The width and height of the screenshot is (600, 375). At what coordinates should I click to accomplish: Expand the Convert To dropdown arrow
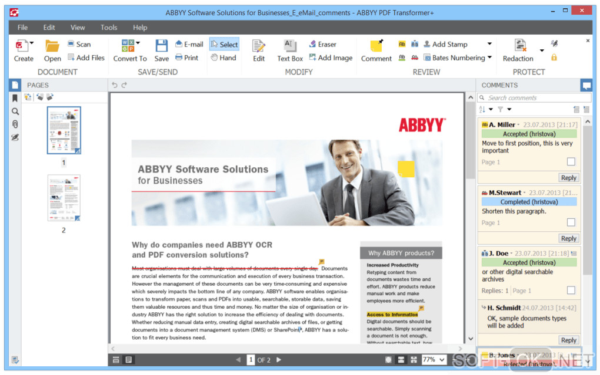(138, 43)
